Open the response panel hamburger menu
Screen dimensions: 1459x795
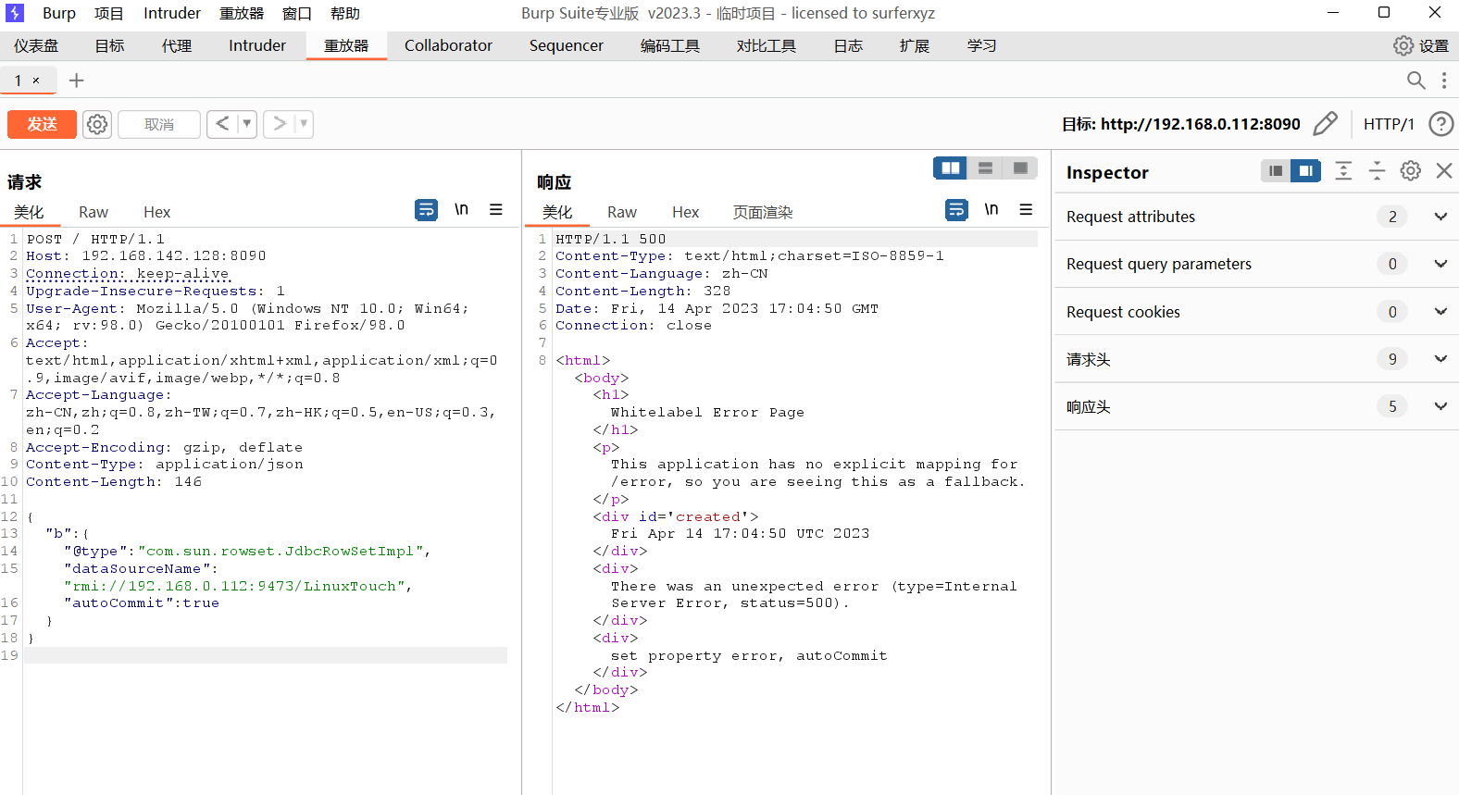(1026, 210)
